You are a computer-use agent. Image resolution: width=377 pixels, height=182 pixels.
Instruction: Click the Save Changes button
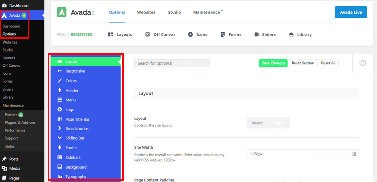tap(273, 63)
